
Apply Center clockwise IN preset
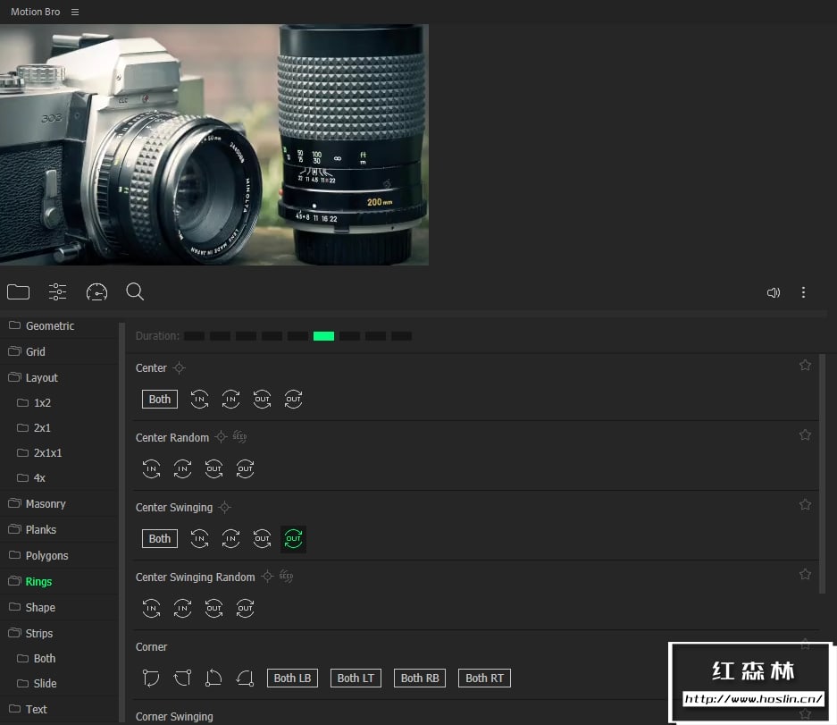click(x=230, y=399)
